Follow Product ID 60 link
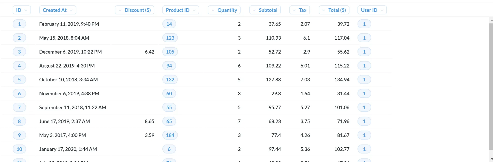Viewport: 493px width, 162px height. pyautogui.click(x=169, y=93)
